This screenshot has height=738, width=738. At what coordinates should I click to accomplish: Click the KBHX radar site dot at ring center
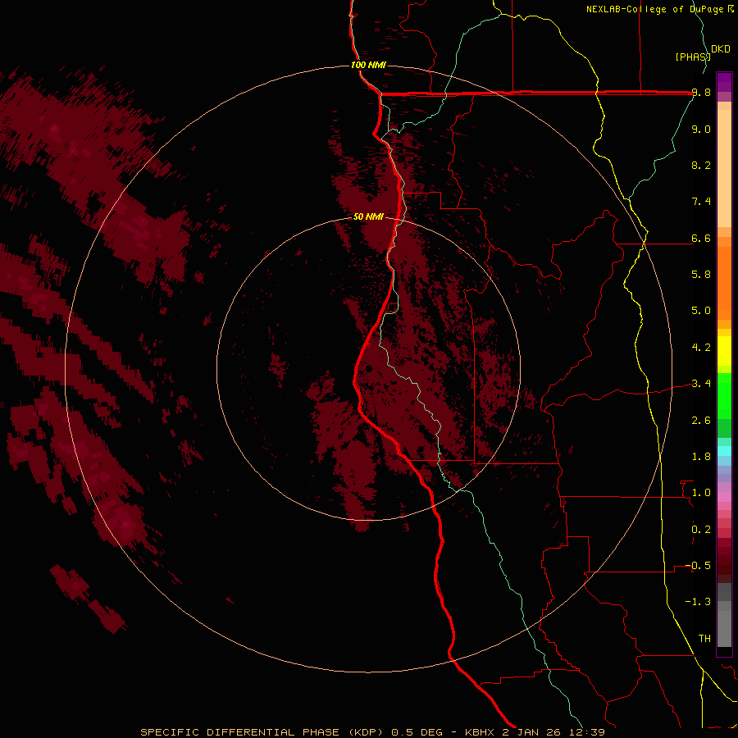tap(370, 368)
